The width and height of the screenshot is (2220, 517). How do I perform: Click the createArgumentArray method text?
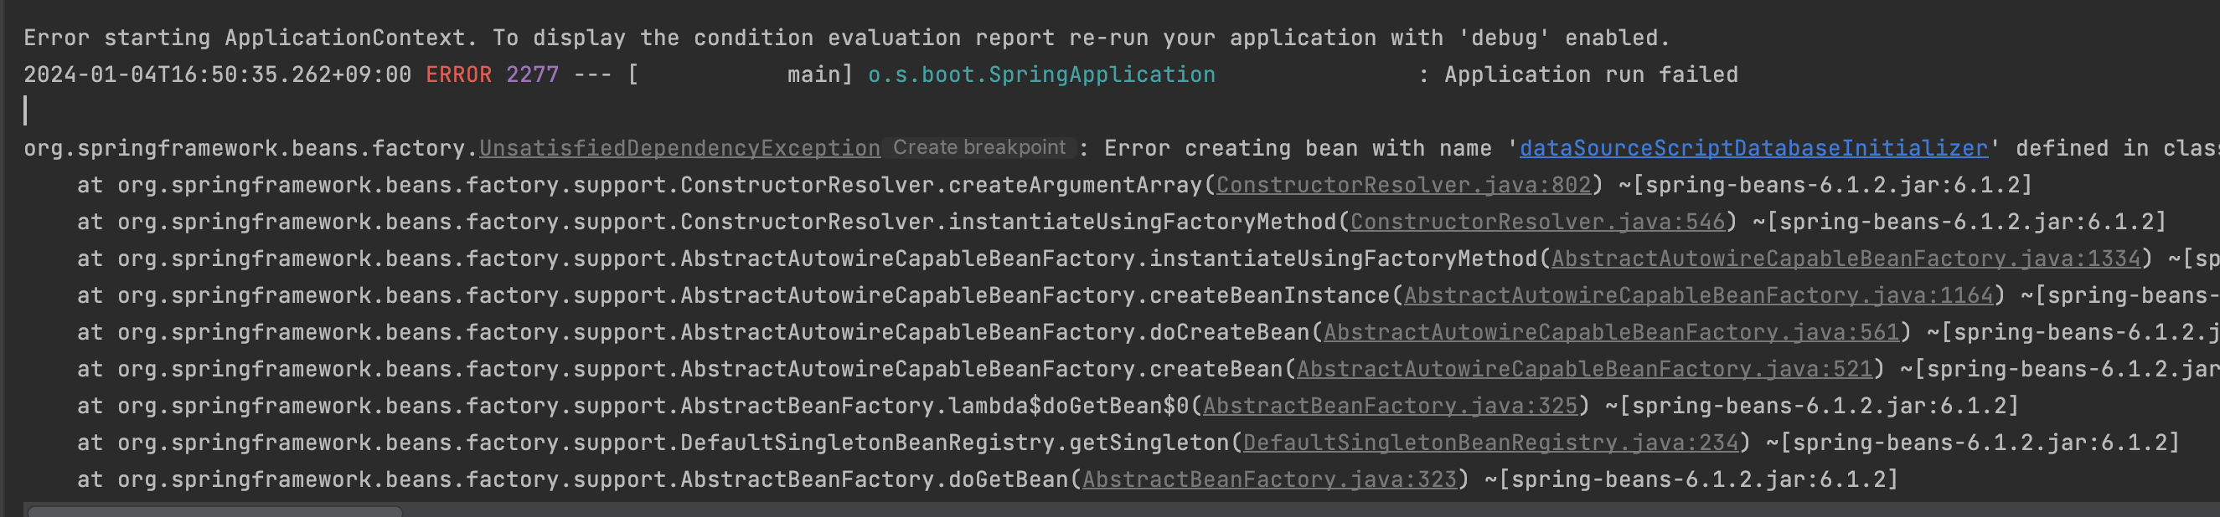[1076, 185]
